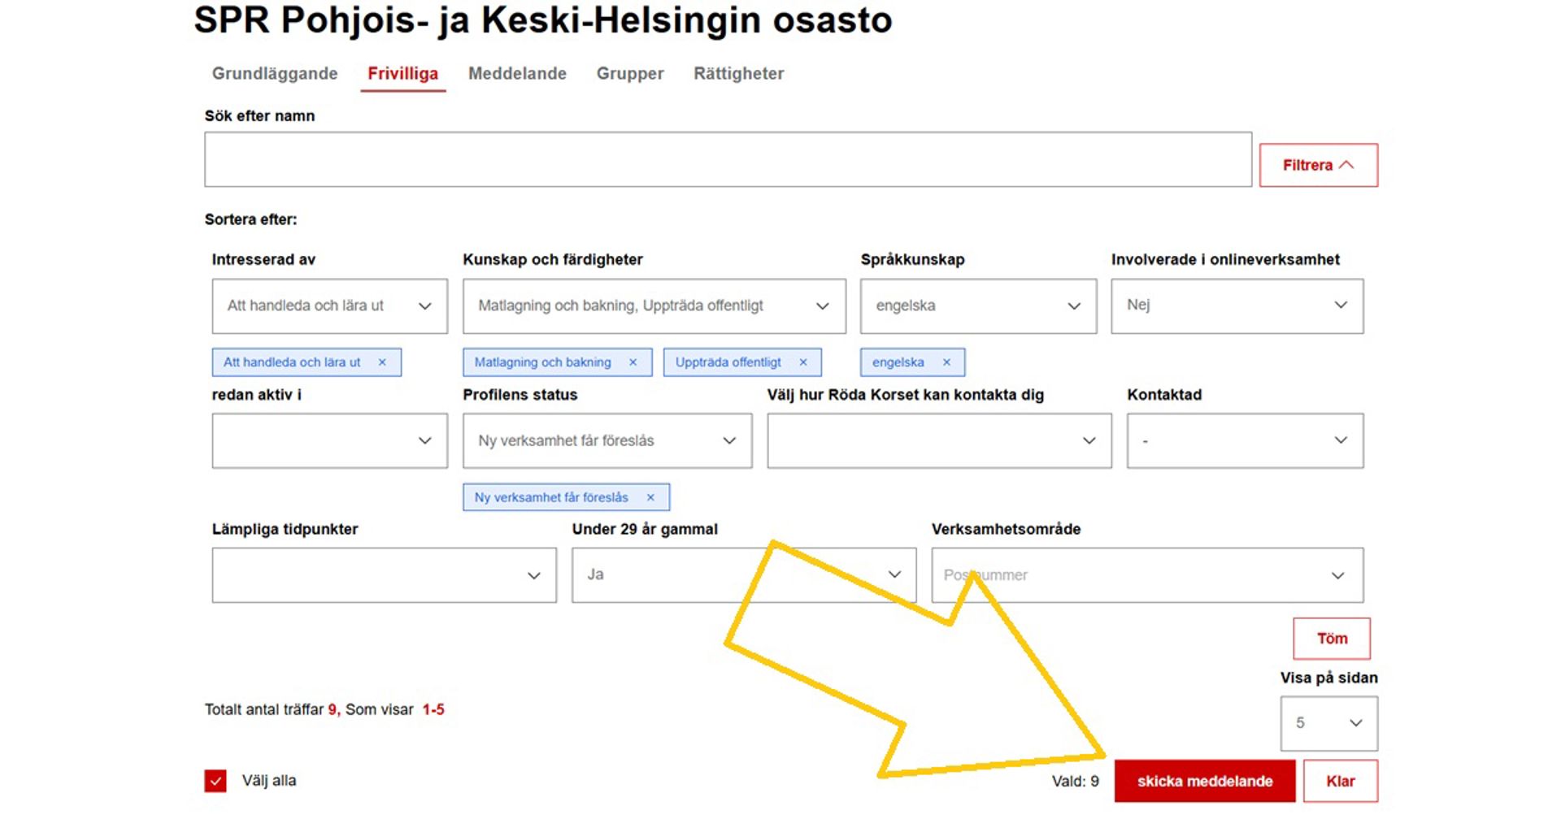Switch to the Rättigheter tab
Screen dimensions: 1561x819
pos(738,74)
